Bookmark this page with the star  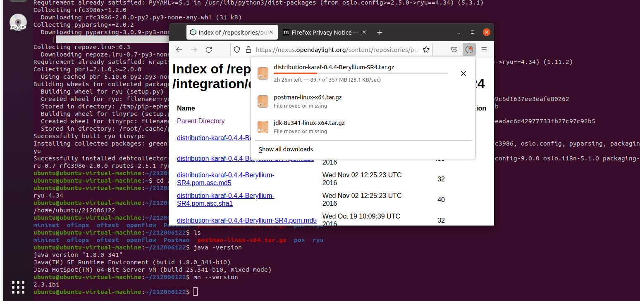pyautogui.click(x=426, y=49)
